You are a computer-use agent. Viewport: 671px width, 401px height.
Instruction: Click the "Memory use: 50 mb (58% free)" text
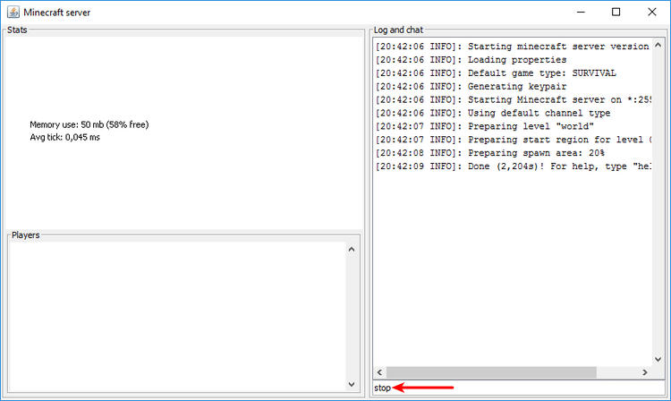89,124
